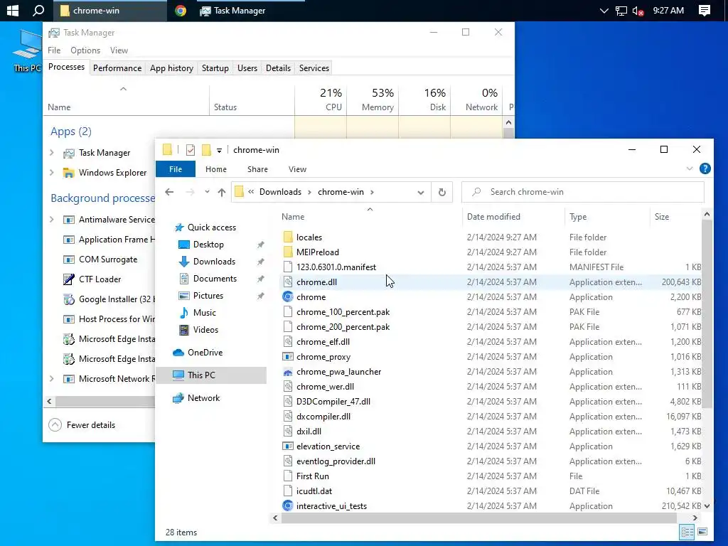Sort files by Date modified column
Screen dimensions: 728x546
(493, 217)
